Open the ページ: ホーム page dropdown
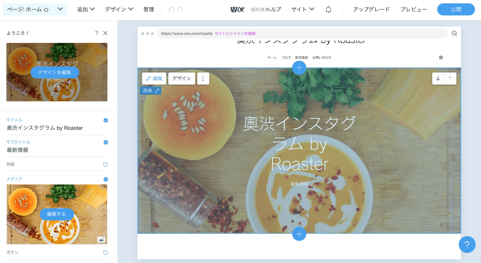Image resolution: width=481 pixels, height=263 pixels. pos(35,9)
